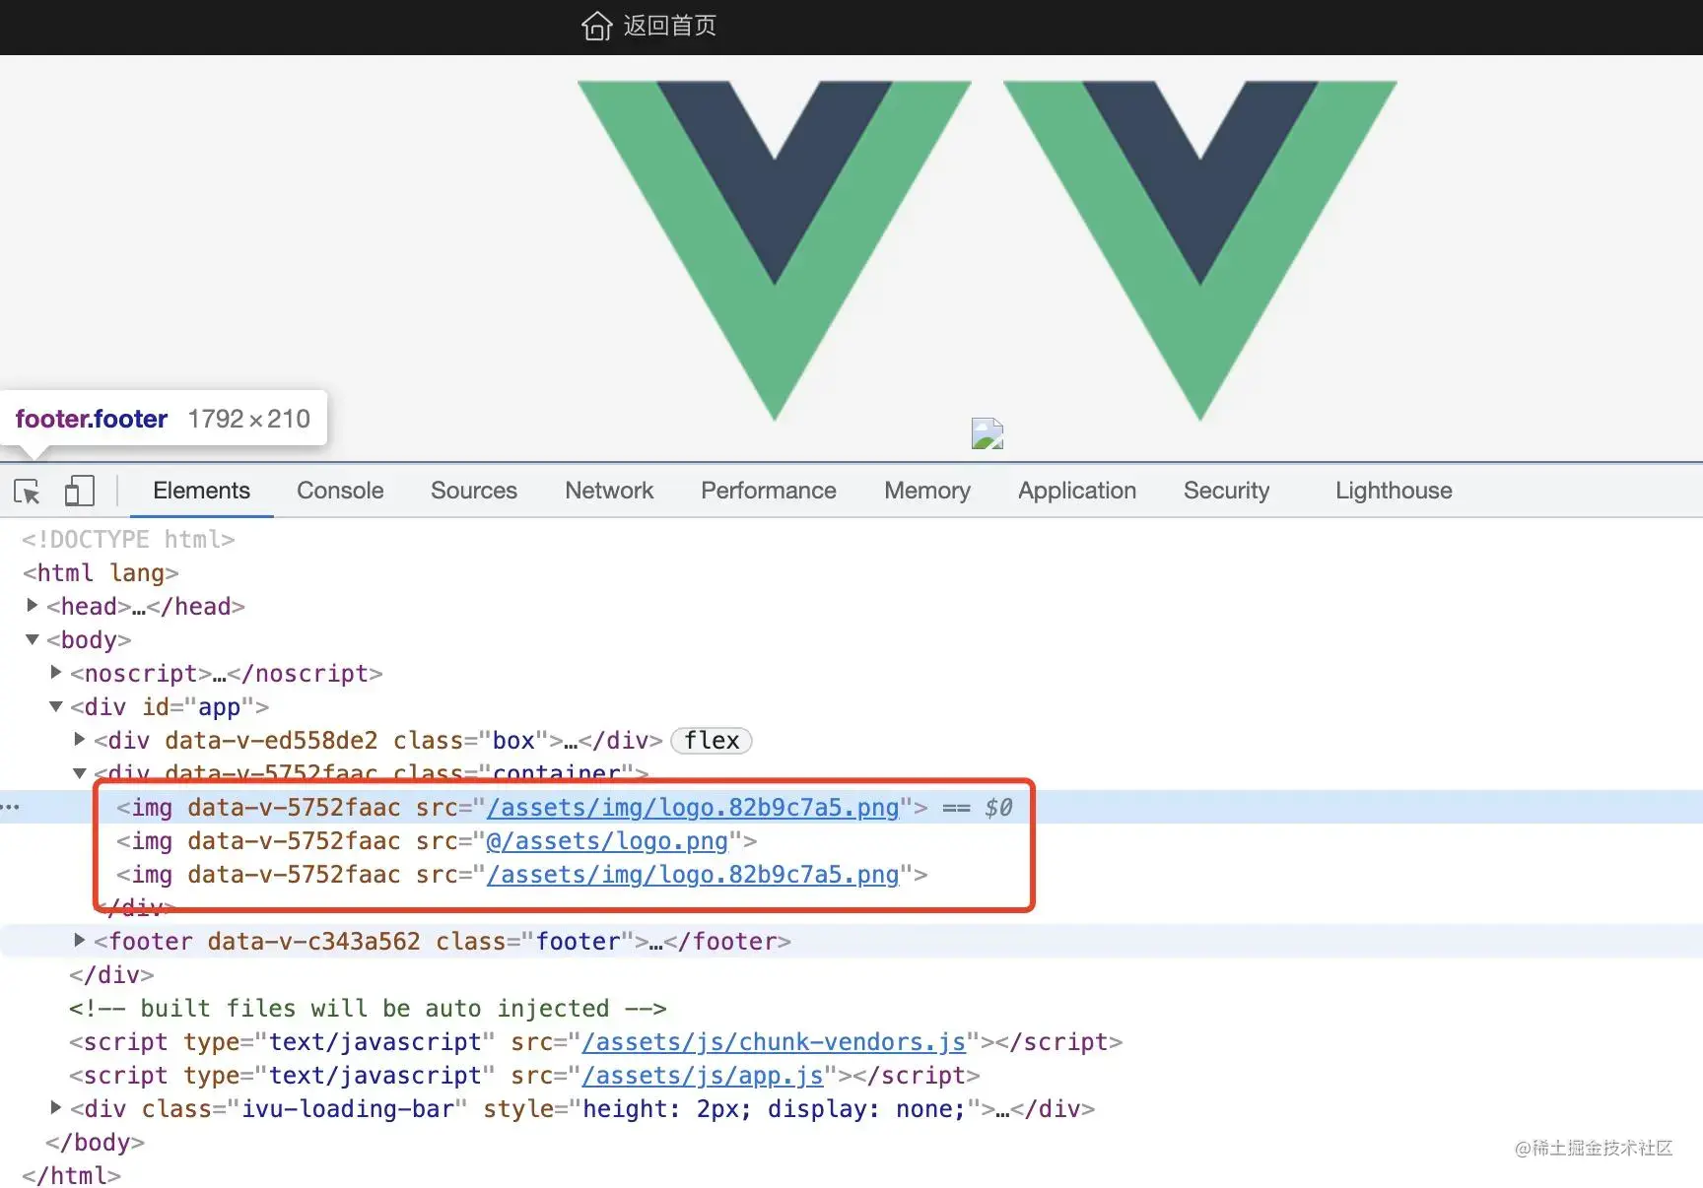Switch to the Elements tab
The height and width of the screenshot is (1188, 1703).
201,491
